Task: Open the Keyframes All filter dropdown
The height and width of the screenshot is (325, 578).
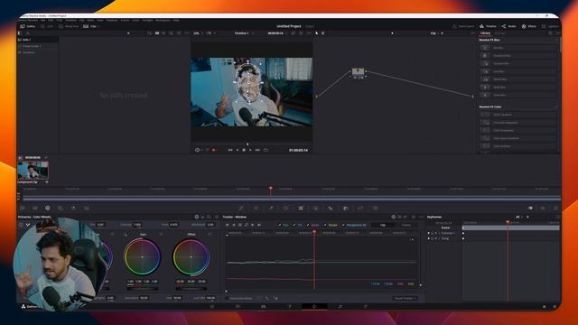Action: 519,217
